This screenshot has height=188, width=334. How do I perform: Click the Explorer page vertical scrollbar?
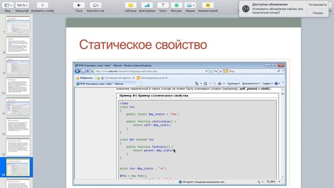click(283, 133)
